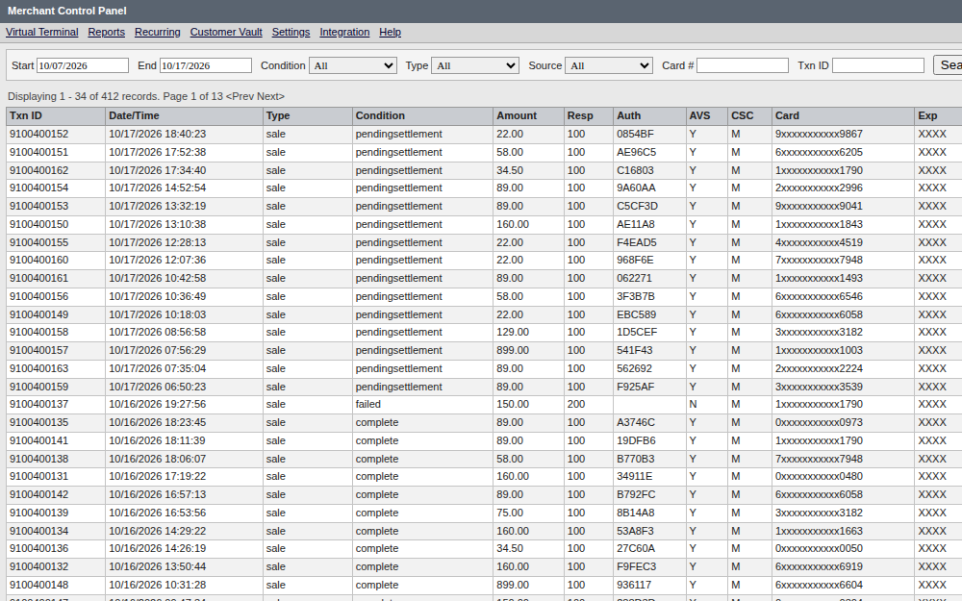Open the Integration menu

pyautogui.click(x=344, y=32)
